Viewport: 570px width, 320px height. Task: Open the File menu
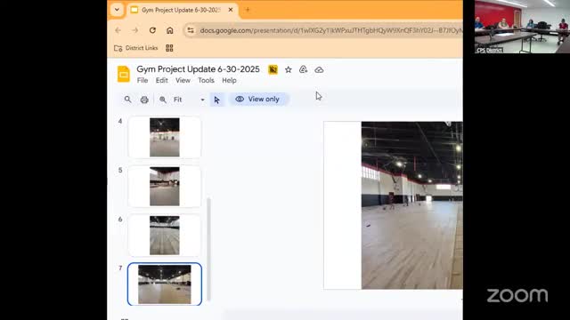(x=142, y=81)
